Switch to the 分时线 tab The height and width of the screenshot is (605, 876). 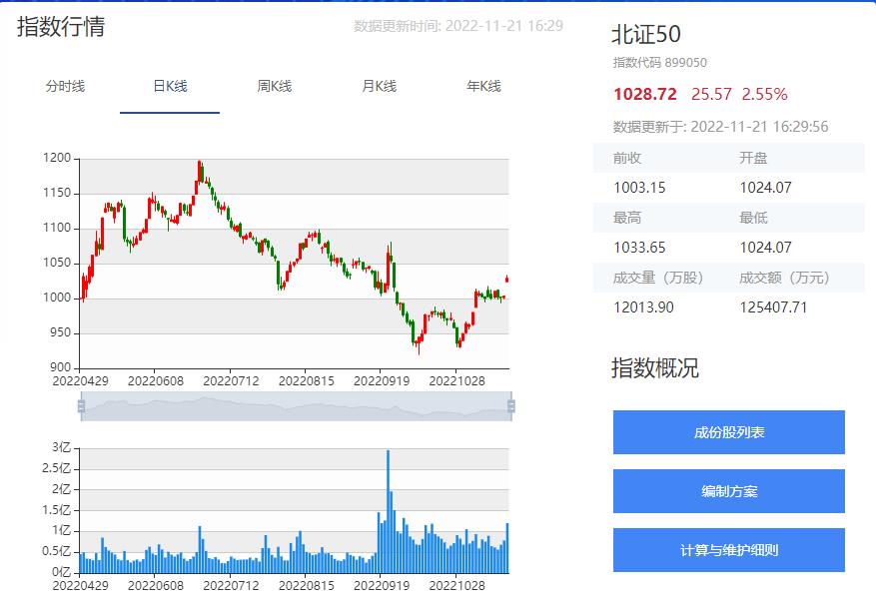point(65,87)
